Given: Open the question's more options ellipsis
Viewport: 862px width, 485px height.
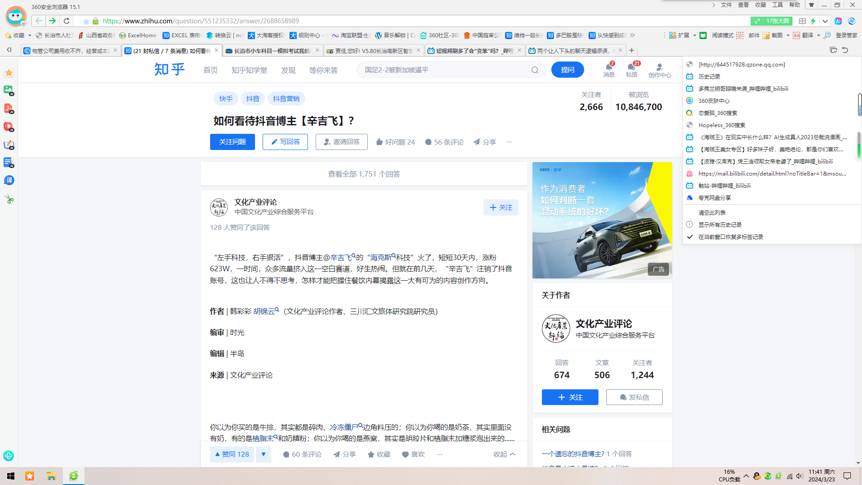Looking at the screenshot, I should [x=509, y=142].
